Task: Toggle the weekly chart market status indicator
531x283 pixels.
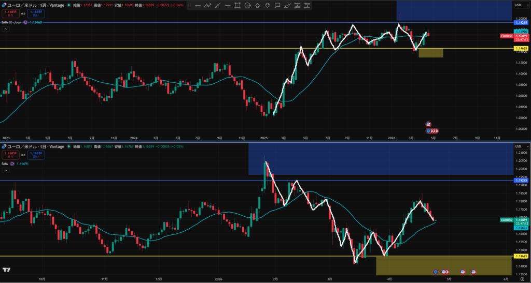Action: pos(69,4)
